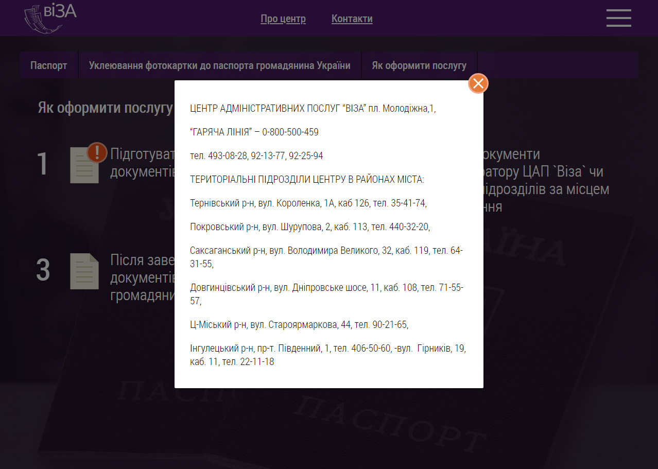Screen dimensions: 658x469
Task: Click the step number 3
Action: pos(43,270)
